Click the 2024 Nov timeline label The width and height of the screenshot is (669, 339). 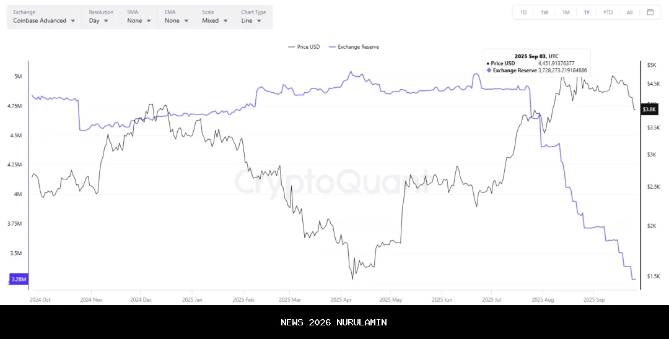91,299
